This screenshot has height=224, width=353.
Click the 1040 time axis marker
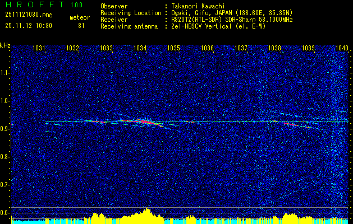point(342,48)
